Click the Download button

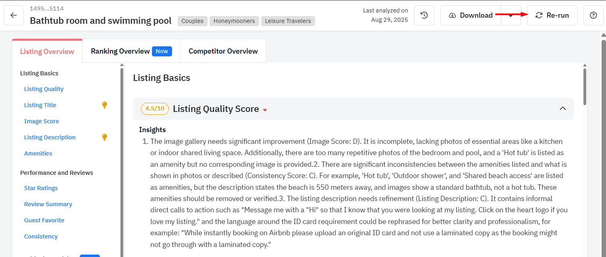click(471, 15)
